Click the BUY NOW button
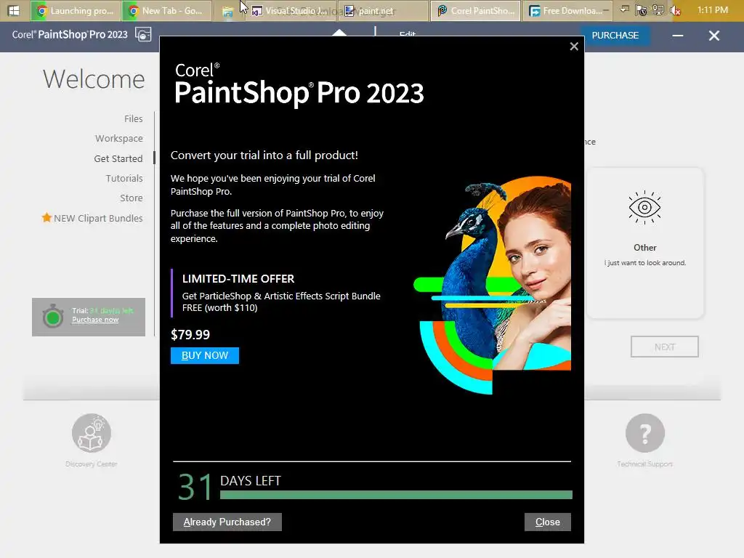Image resolution: width=744 pixels, height=558 pixels. (x=204, y=355)
